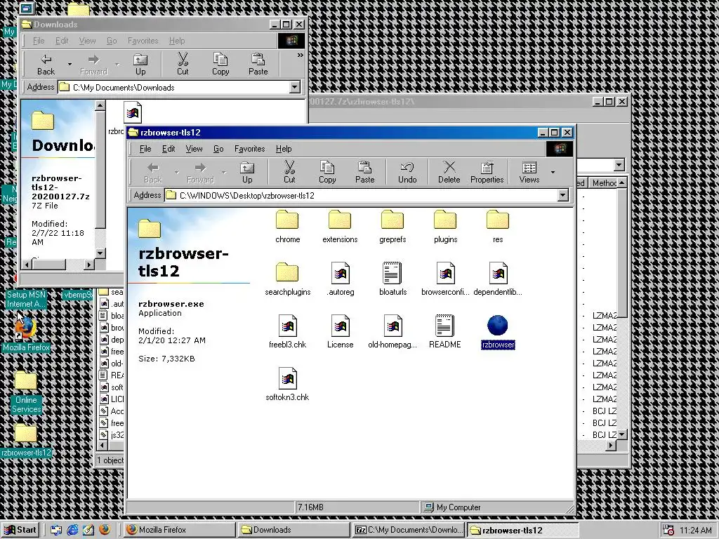Open Edit menu in rzbrowser-tls12 window
Image resolution: width=719 pixels, height=539 pixels.
point(169,149)
